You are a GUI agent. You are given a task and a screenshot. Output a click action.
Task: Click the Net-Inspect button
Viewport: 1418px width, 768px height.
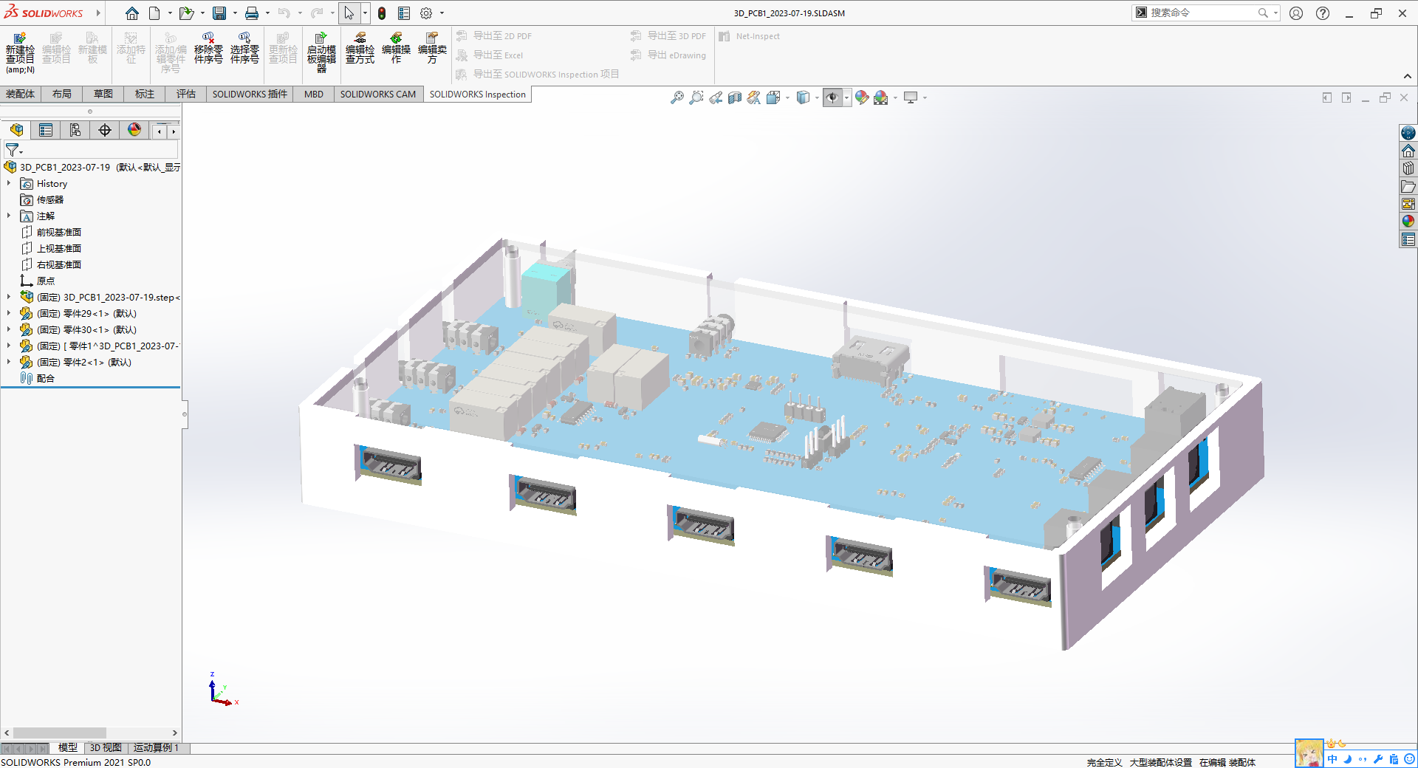(x=750, y=36)
